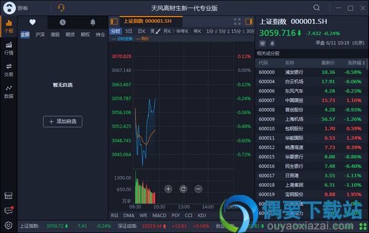The height and width of the screenshot is (233, 369).
Task: Open search from title bar
Action: [317, 8]
